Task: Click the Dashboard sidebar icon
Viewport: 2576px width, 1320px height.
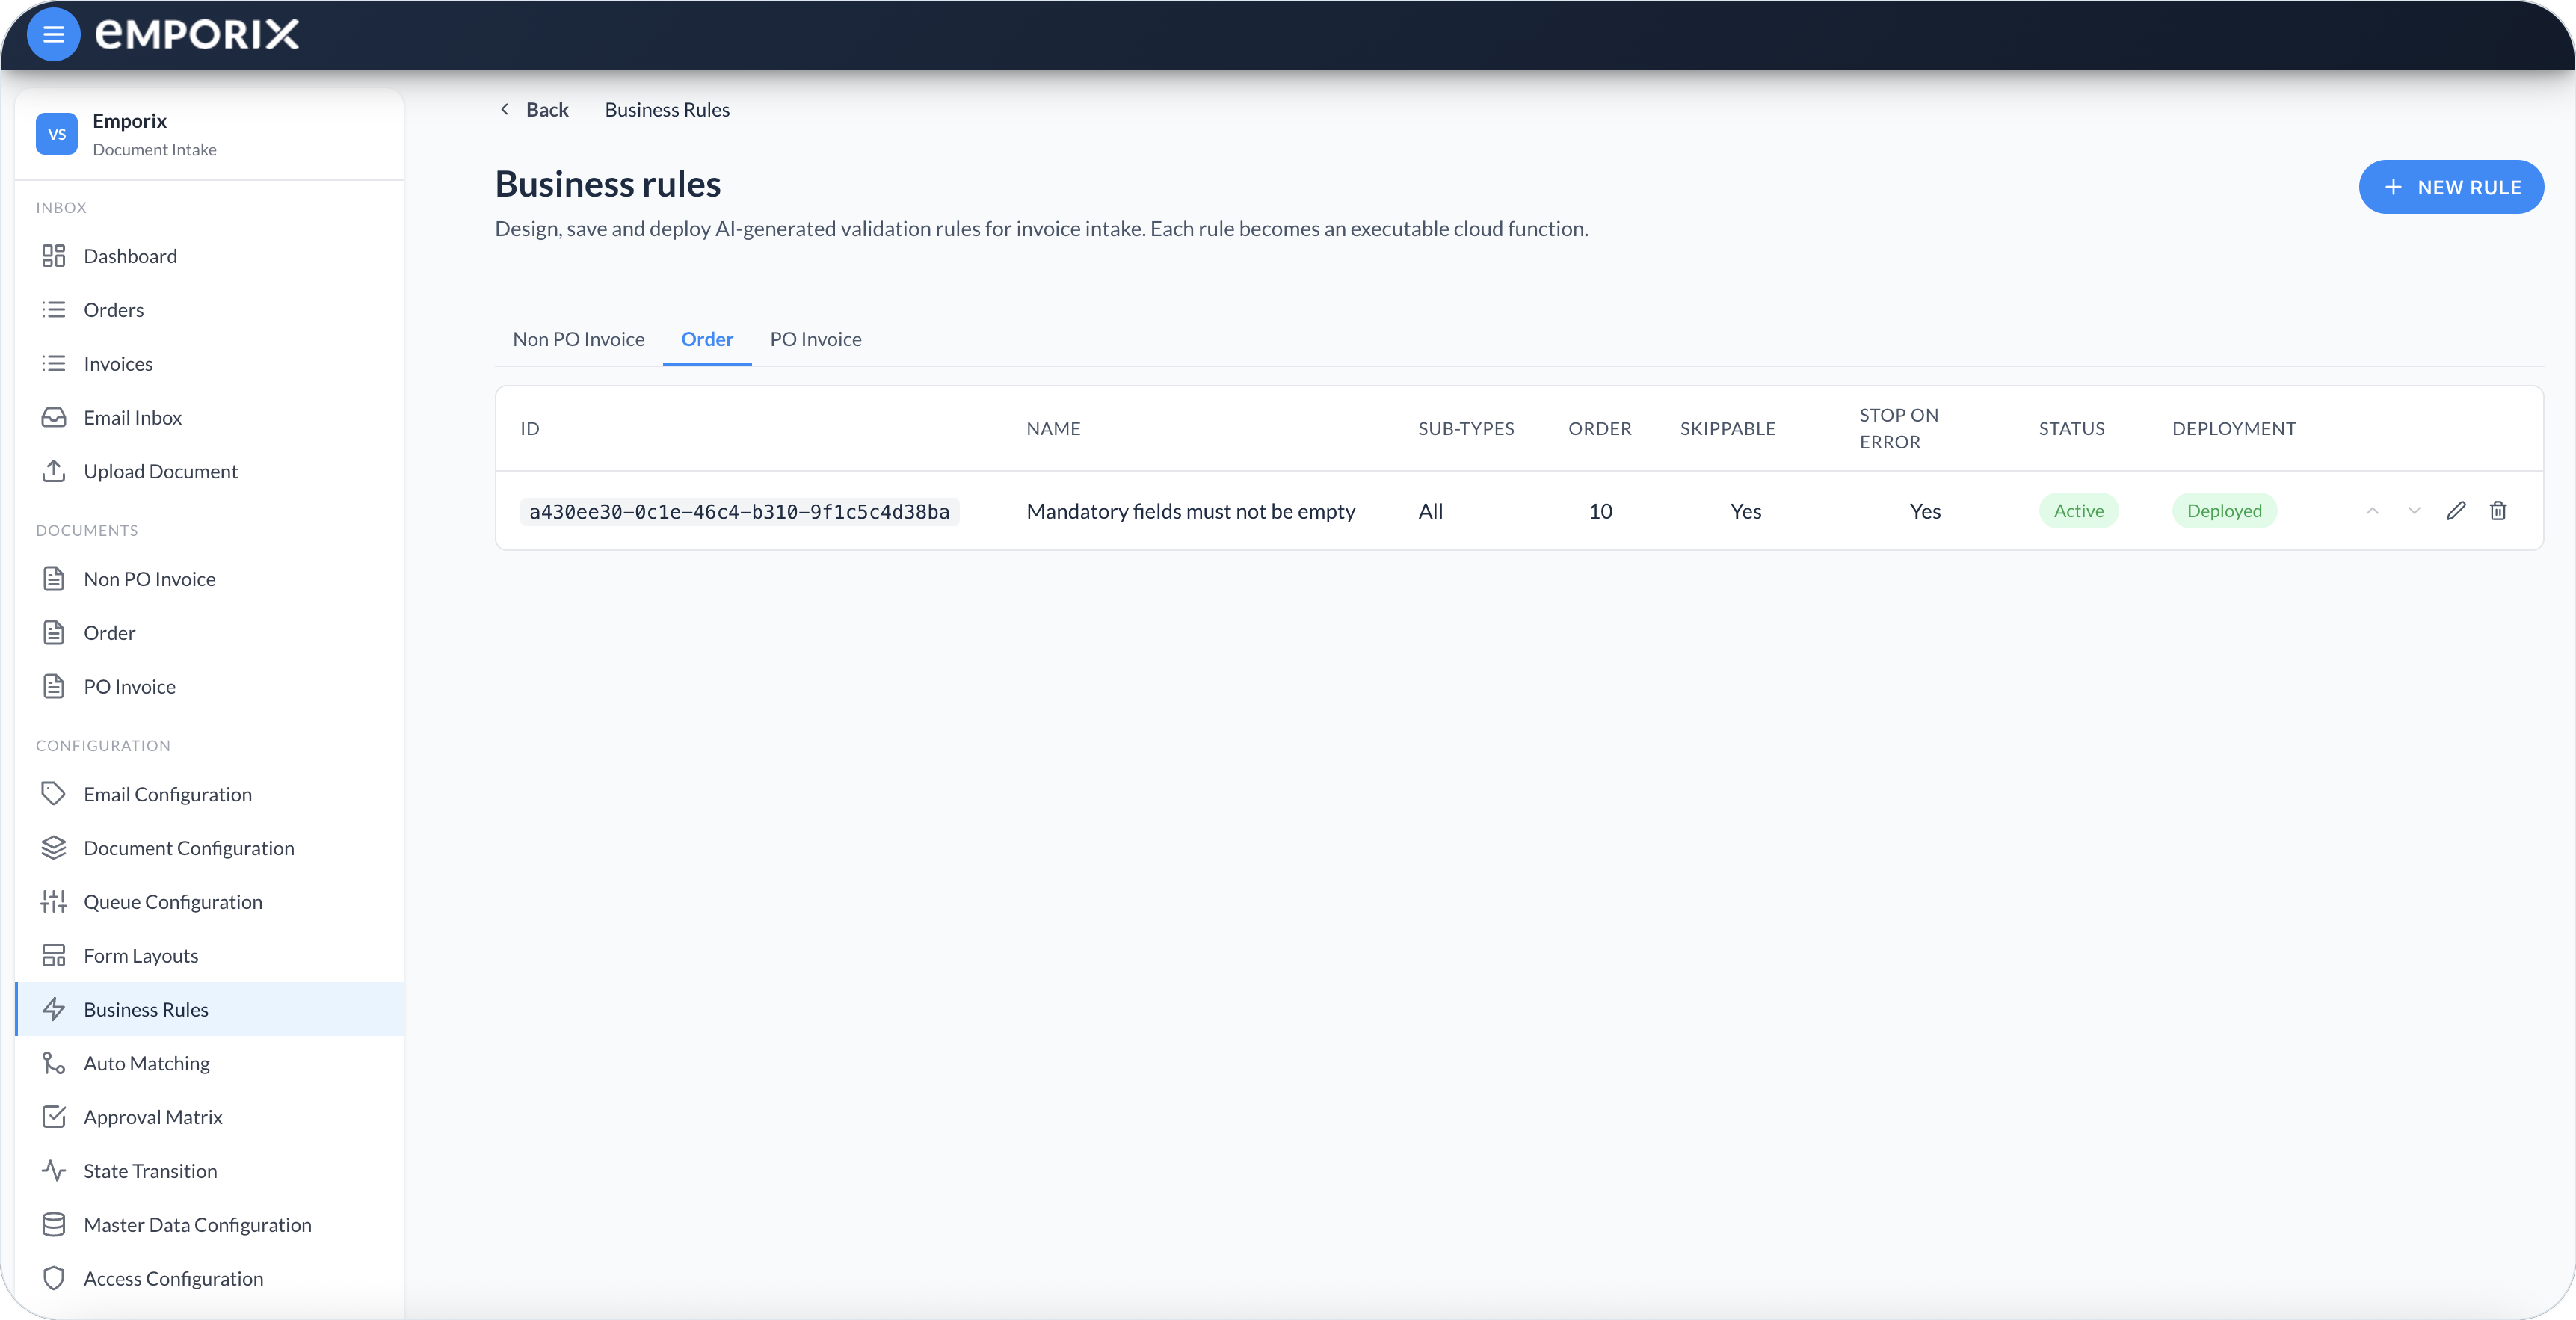Action: (54, 256)
